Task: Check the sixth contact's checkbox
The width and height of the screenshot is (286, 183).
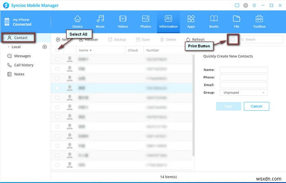Action: click(x=57, y=107)
